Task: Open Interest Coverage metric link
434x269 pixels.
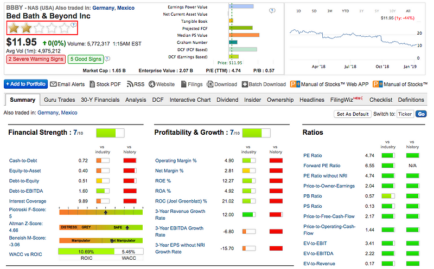Action: (x=28, y=201)
